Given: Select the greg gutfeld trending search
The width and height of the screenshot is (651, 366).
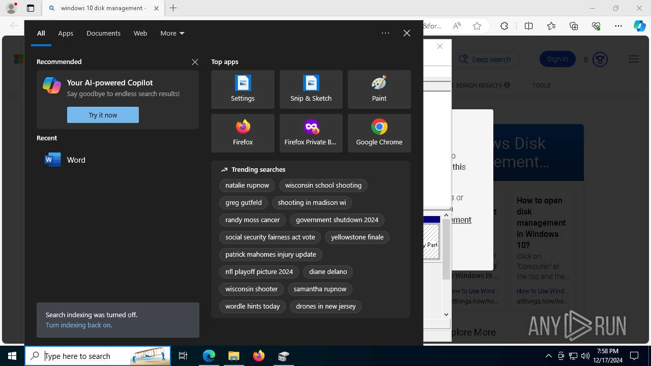Looking at the screenshot, I should coord(244,203).
